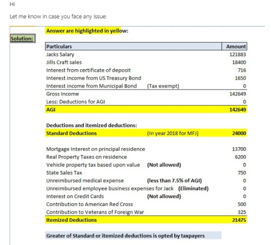Click the '(Tax exempt)' note
Viewport: 271px width, 245px height.
pyautogui.click(x=163, y=86)
